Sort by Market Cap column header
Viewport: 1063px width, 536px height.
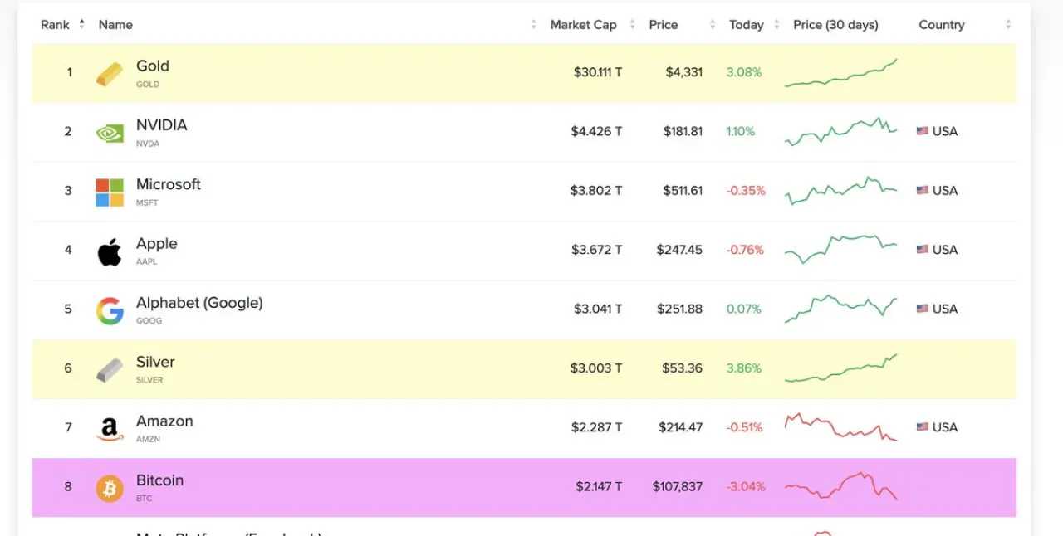click(583, 25)
